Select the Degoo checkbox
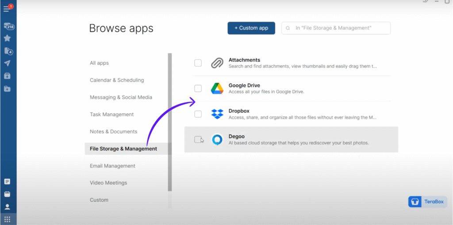This screenshot has width=453, height=225. tap(198, 139)
